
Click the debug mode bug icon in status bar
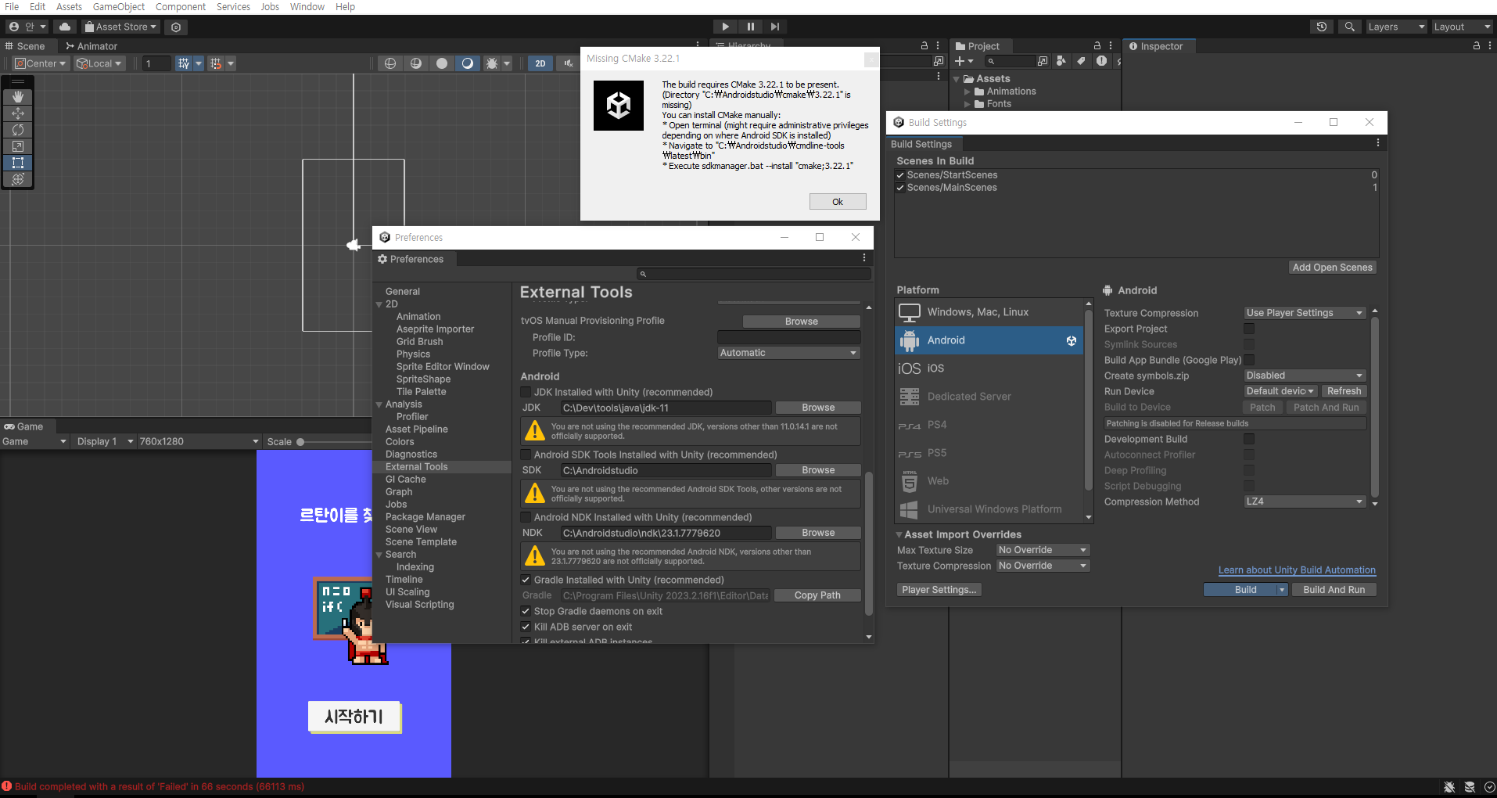(1449, 787)
